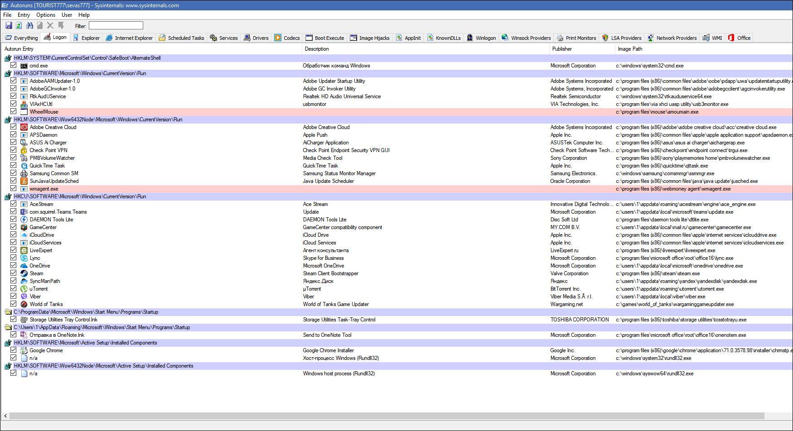This screenshot has width=793, height=431.
Task: Click the ASUS Ai Charger icon
Action: point(24,143)
